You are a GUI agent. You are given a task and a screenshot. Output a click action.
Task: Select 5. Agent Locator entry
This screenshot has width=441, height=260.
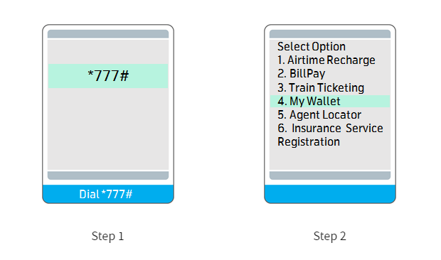click(x=319, y=114)
